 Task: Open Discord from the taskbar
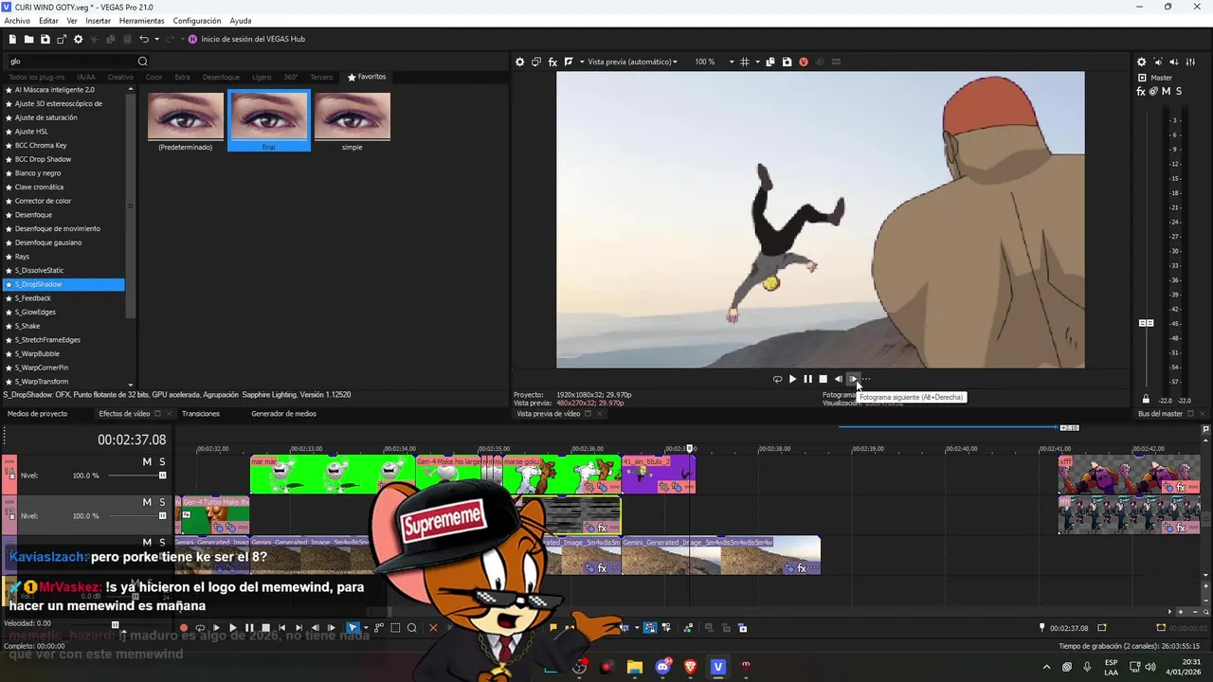click(662, 668)
